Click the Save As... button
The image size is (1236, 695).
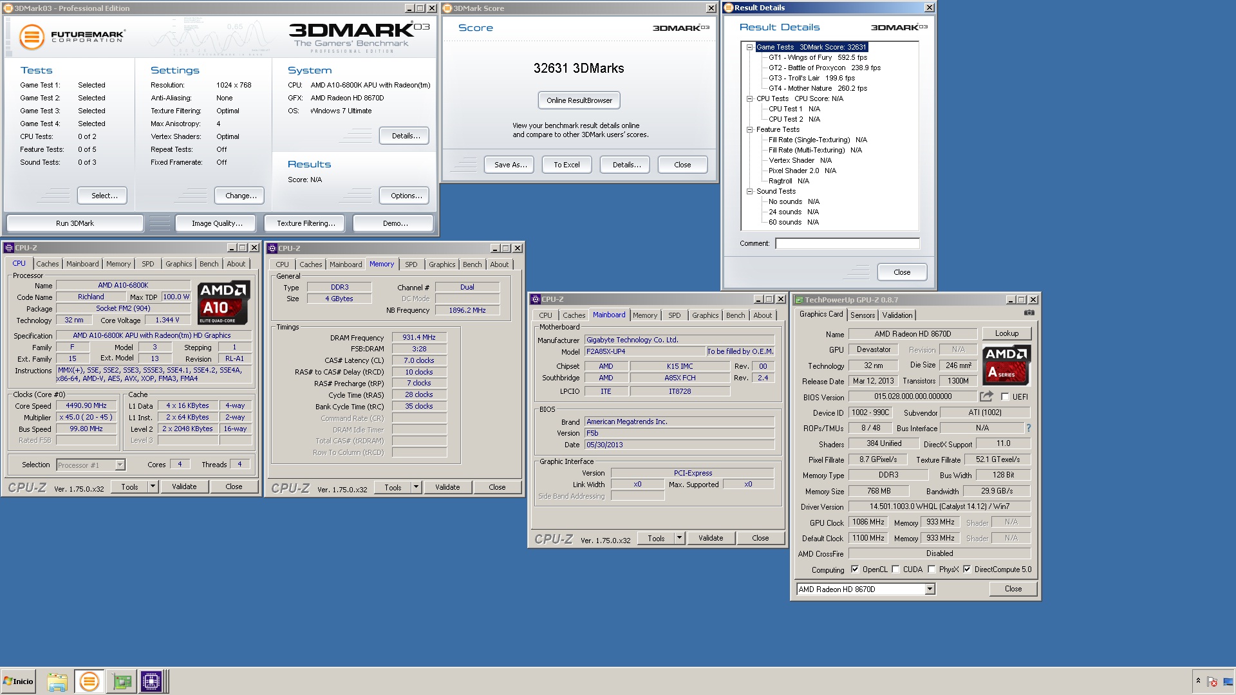point(510,165)
